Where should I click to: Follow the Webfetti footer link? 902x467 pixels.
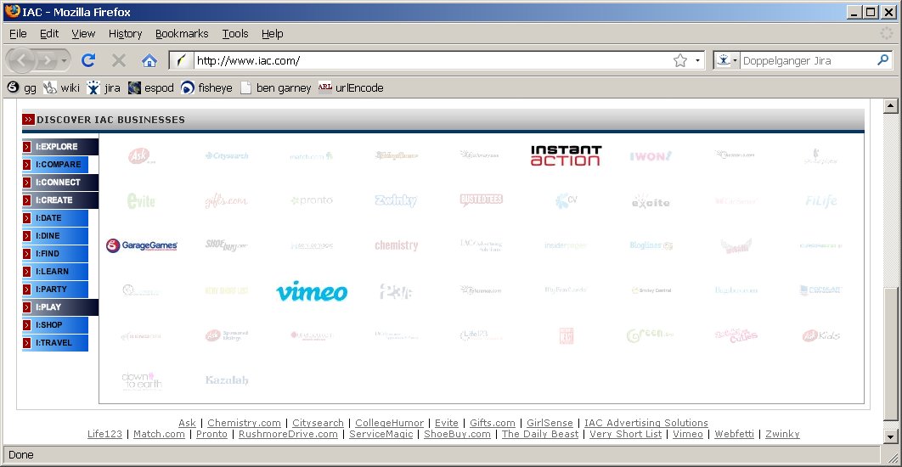coord(734,434)
